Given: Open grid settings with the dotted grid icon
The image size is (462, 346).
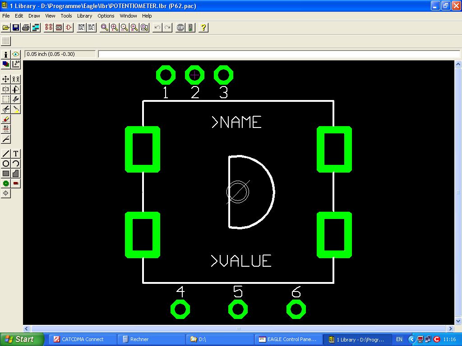Looking at the screenshot, I should click(5, 41).
